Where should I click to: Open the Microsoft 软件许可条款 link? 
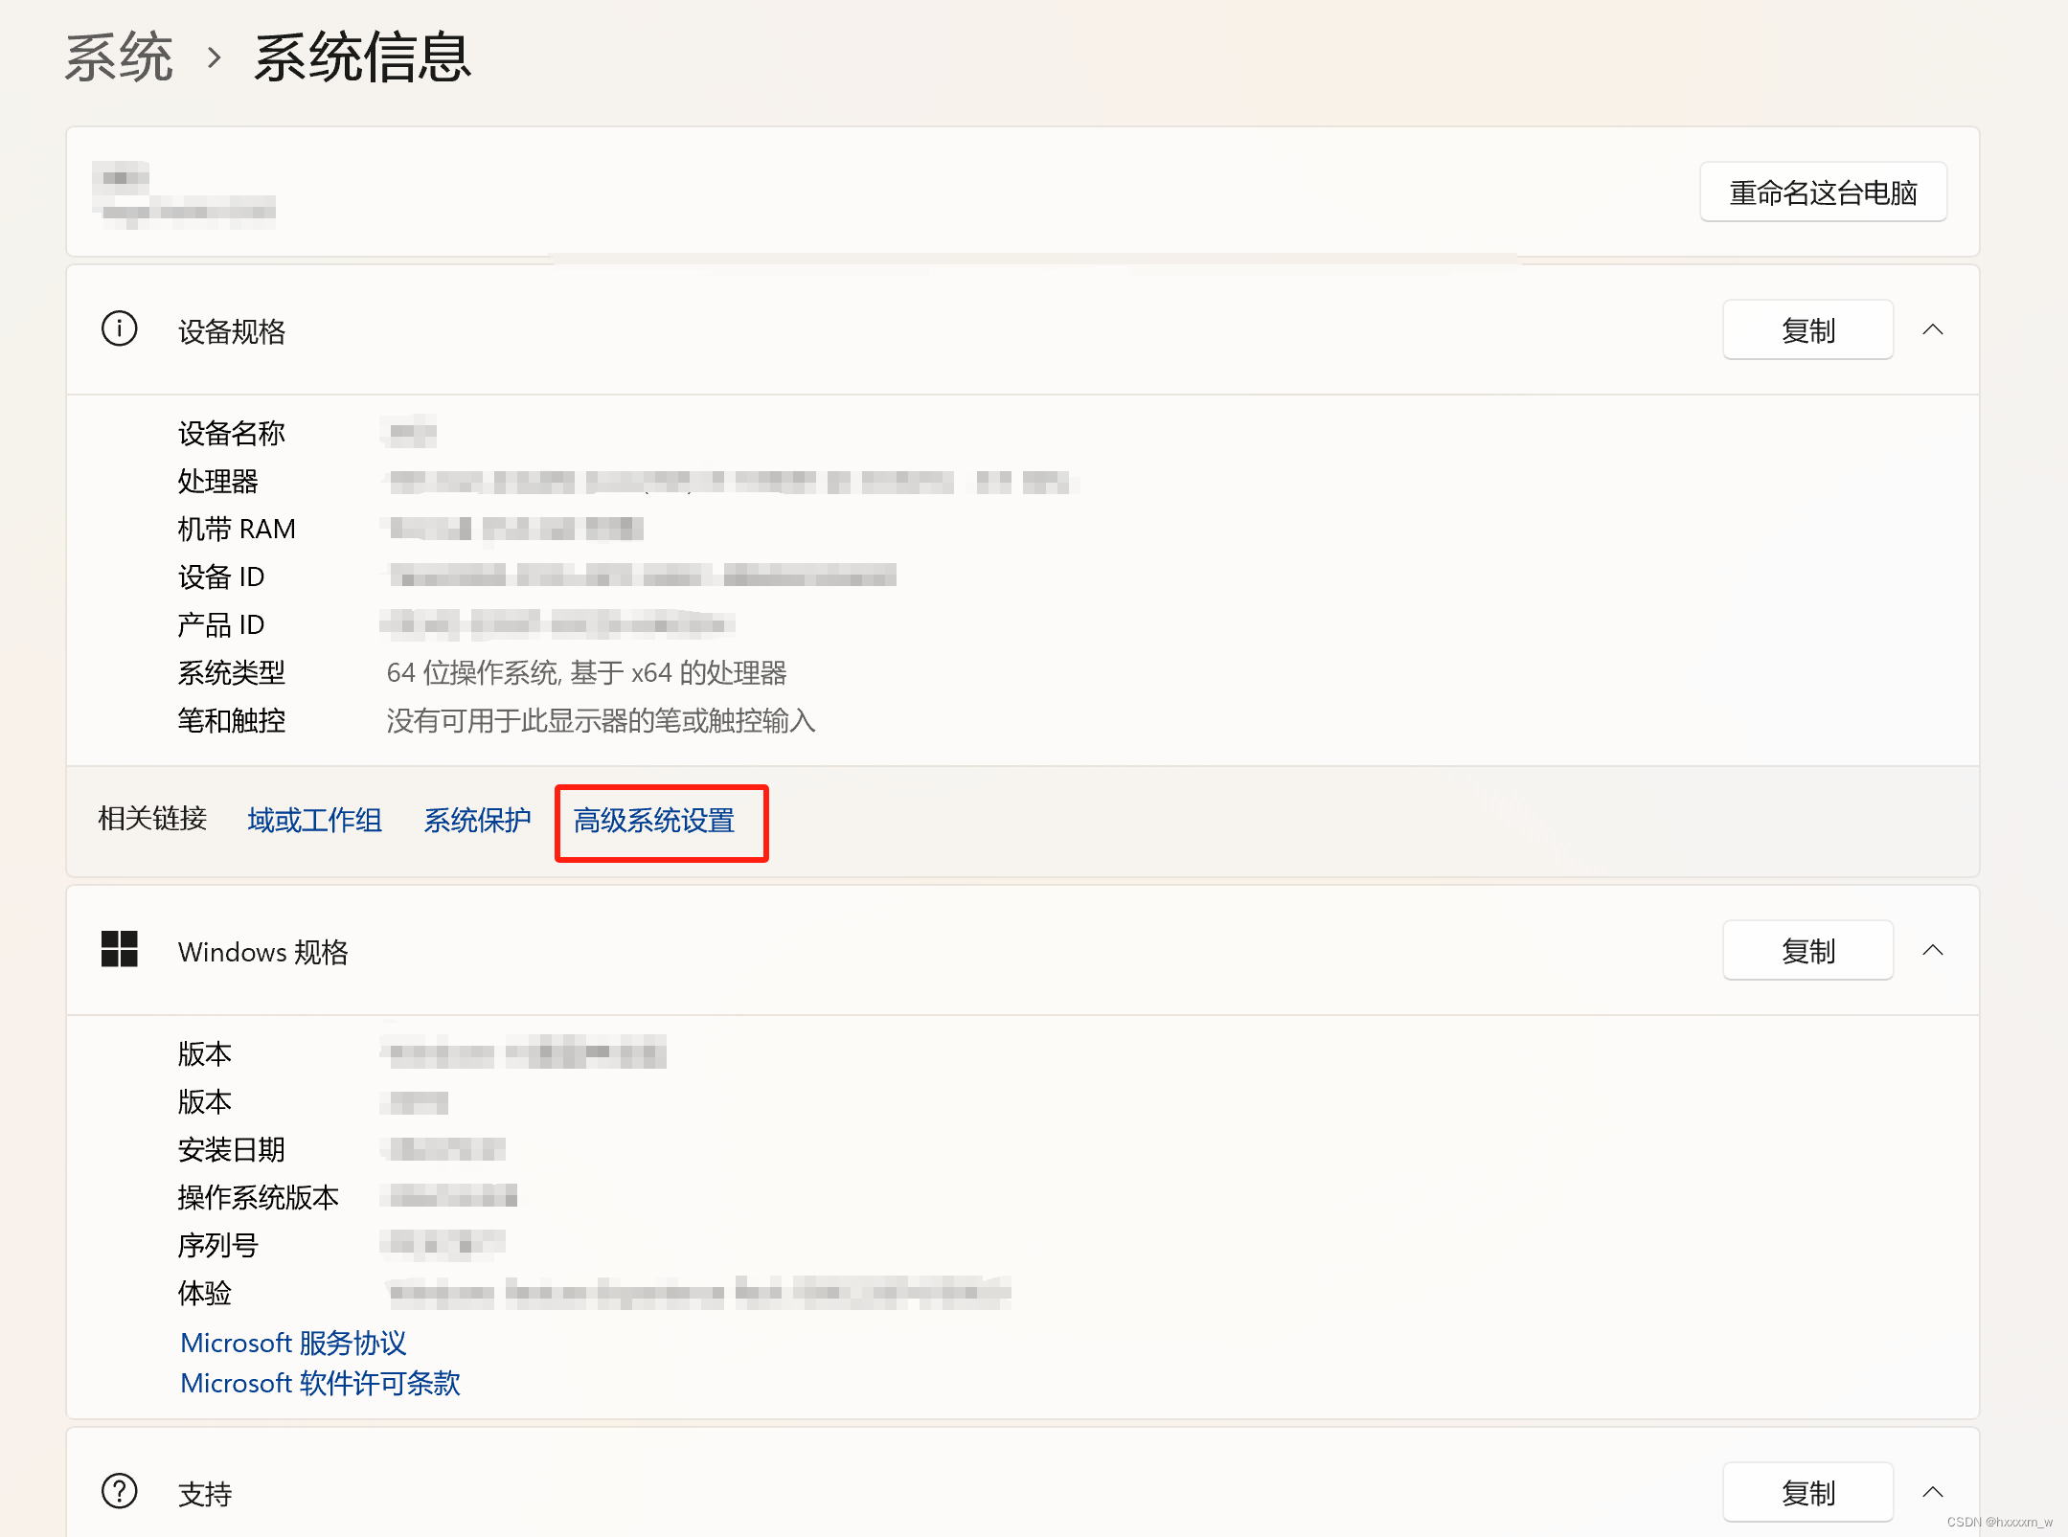click(x=320, y=1383)
